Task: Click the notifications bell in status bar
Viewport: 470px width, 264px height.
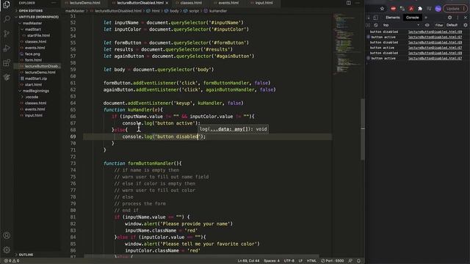Action: [358, 261]
